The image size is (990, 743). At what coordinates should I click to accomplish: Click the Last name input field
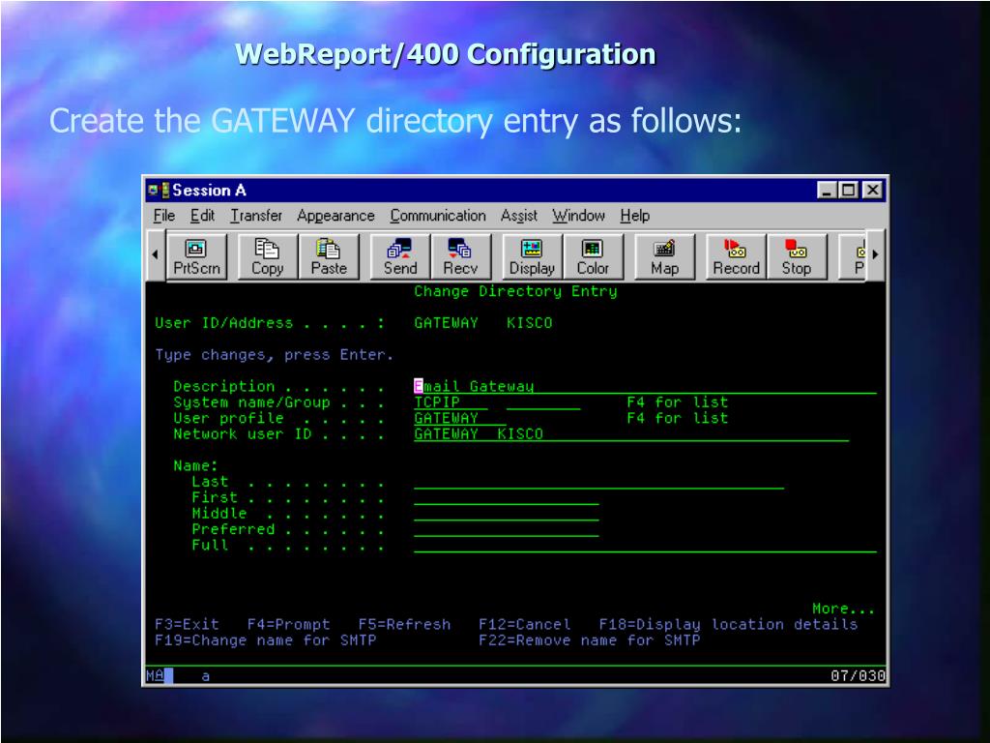[x=598, y=482]
